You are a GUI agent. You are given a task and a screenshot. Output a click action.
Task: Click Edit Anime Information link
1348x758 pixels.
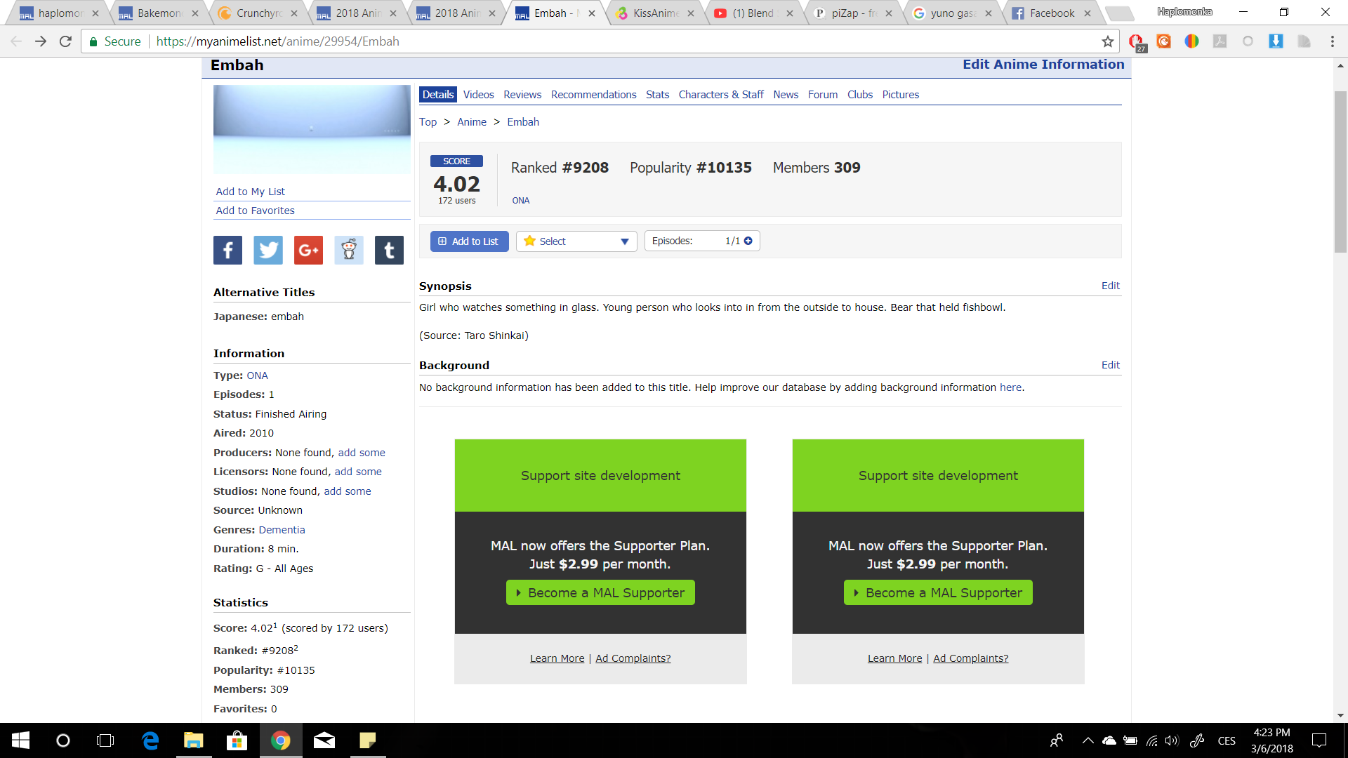(x=1043, y=65)
